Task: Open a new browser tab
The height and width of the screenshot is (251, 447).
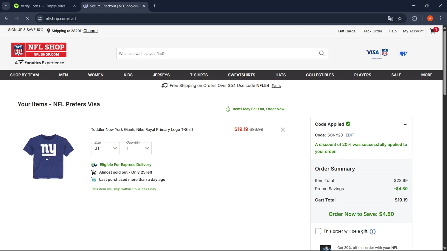Action: point(154,6)
